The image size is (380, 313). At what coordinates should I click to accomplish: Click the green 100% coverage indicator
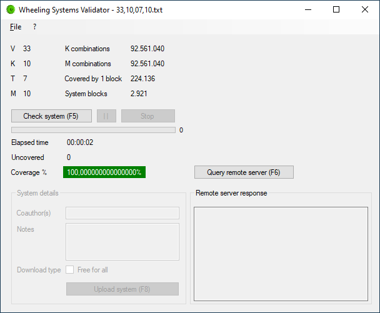[x=104, y=172]
